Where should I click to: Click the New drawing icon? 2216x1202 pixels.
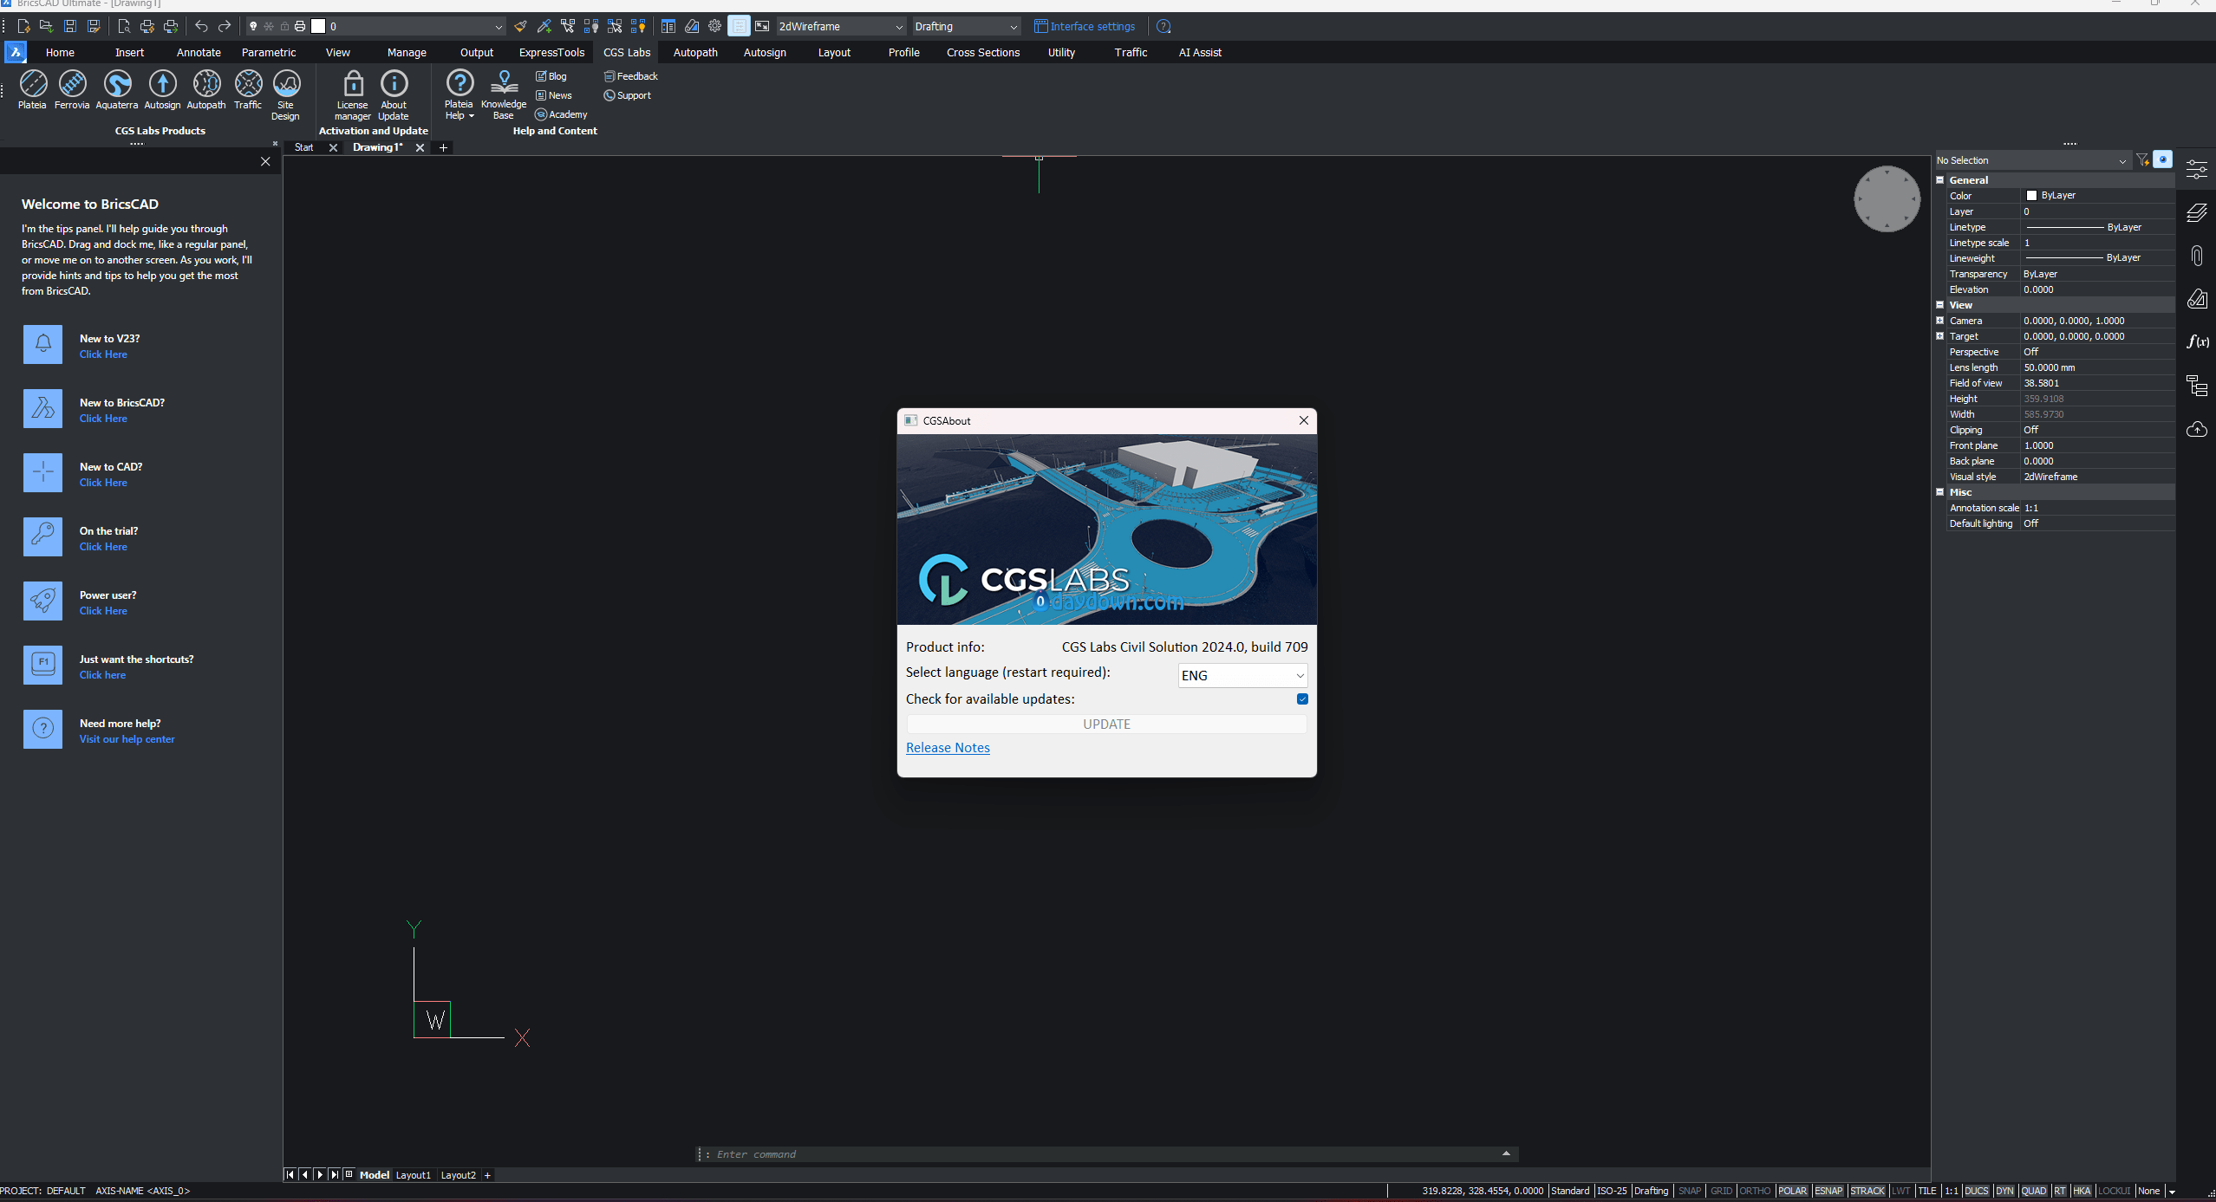[23, 26]
